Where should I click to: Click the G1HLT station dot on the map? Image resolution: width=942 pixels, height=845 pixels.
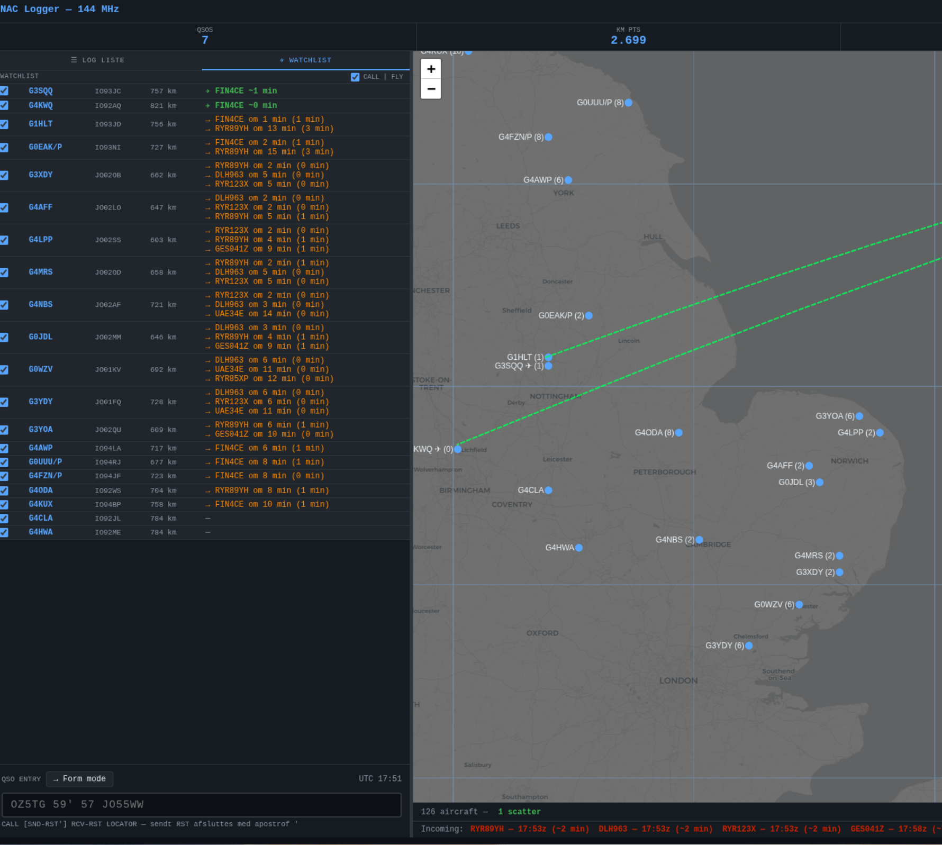548,357
